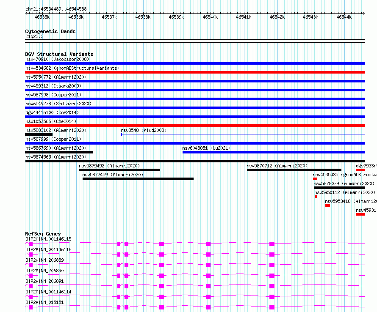This screenshot has height=312, width=377.
Task: Click the small red bar under nsv4535435
Action: [x=315, y=179]
